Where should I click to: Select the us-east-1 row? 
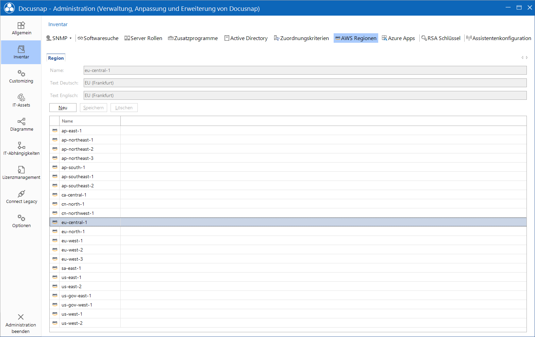click(288, 277)
